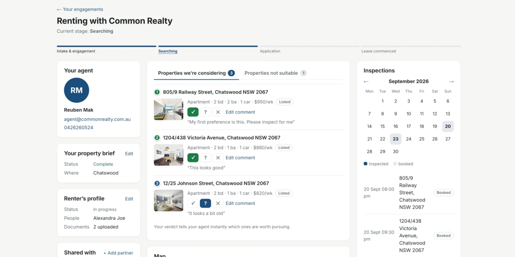
Task: Reject 805/9 Railway Street with X icon
Action: click(x=218, y=112)
